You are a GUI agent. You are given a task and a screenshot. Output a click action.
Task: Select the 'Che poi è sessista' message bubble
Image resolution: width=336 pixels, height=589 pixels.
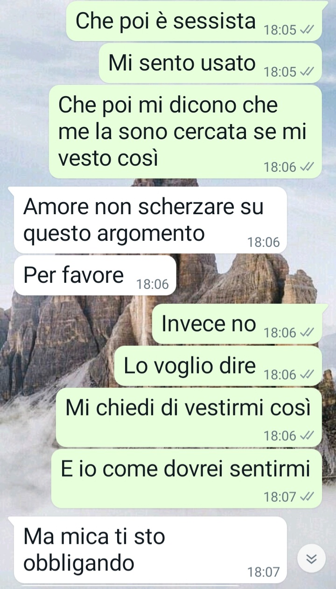pos(194,21)
